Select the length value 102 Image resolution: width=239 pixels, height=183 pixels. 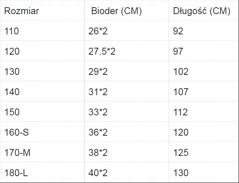tap(181, 72)
